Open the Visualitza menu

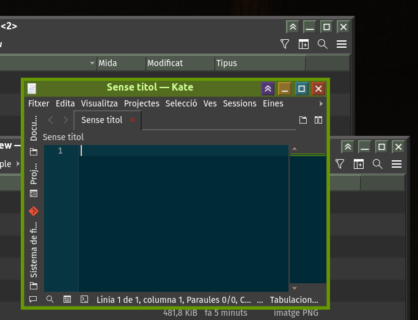coord(99,103)
